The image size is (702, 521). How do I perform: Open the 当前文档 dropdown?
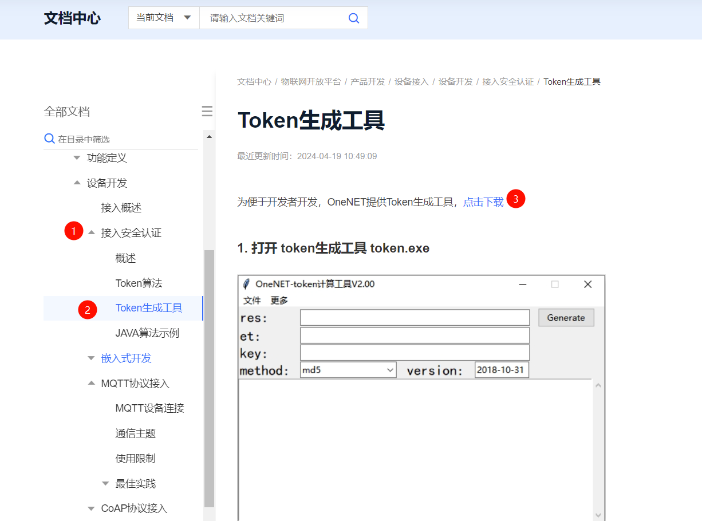[x=163, y=18]
